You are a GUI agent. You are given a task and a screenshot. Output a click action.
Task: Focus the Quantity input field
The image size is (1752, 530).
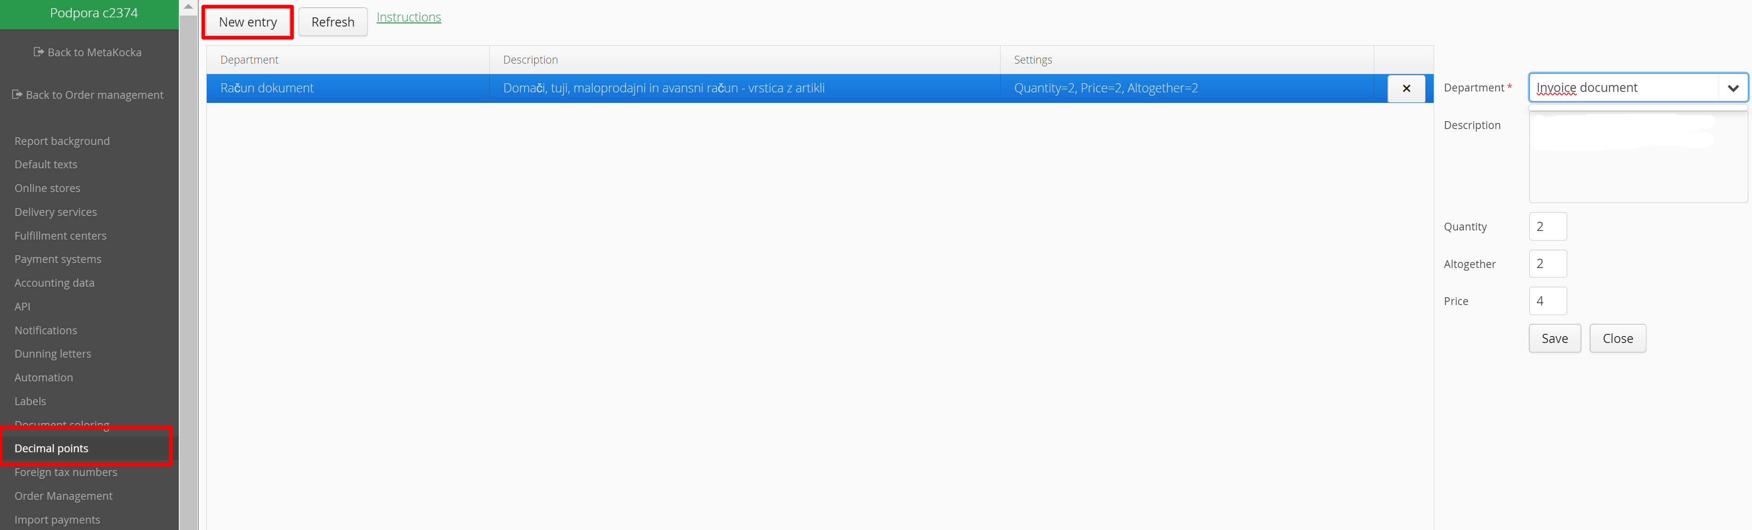coord(1547,226)
